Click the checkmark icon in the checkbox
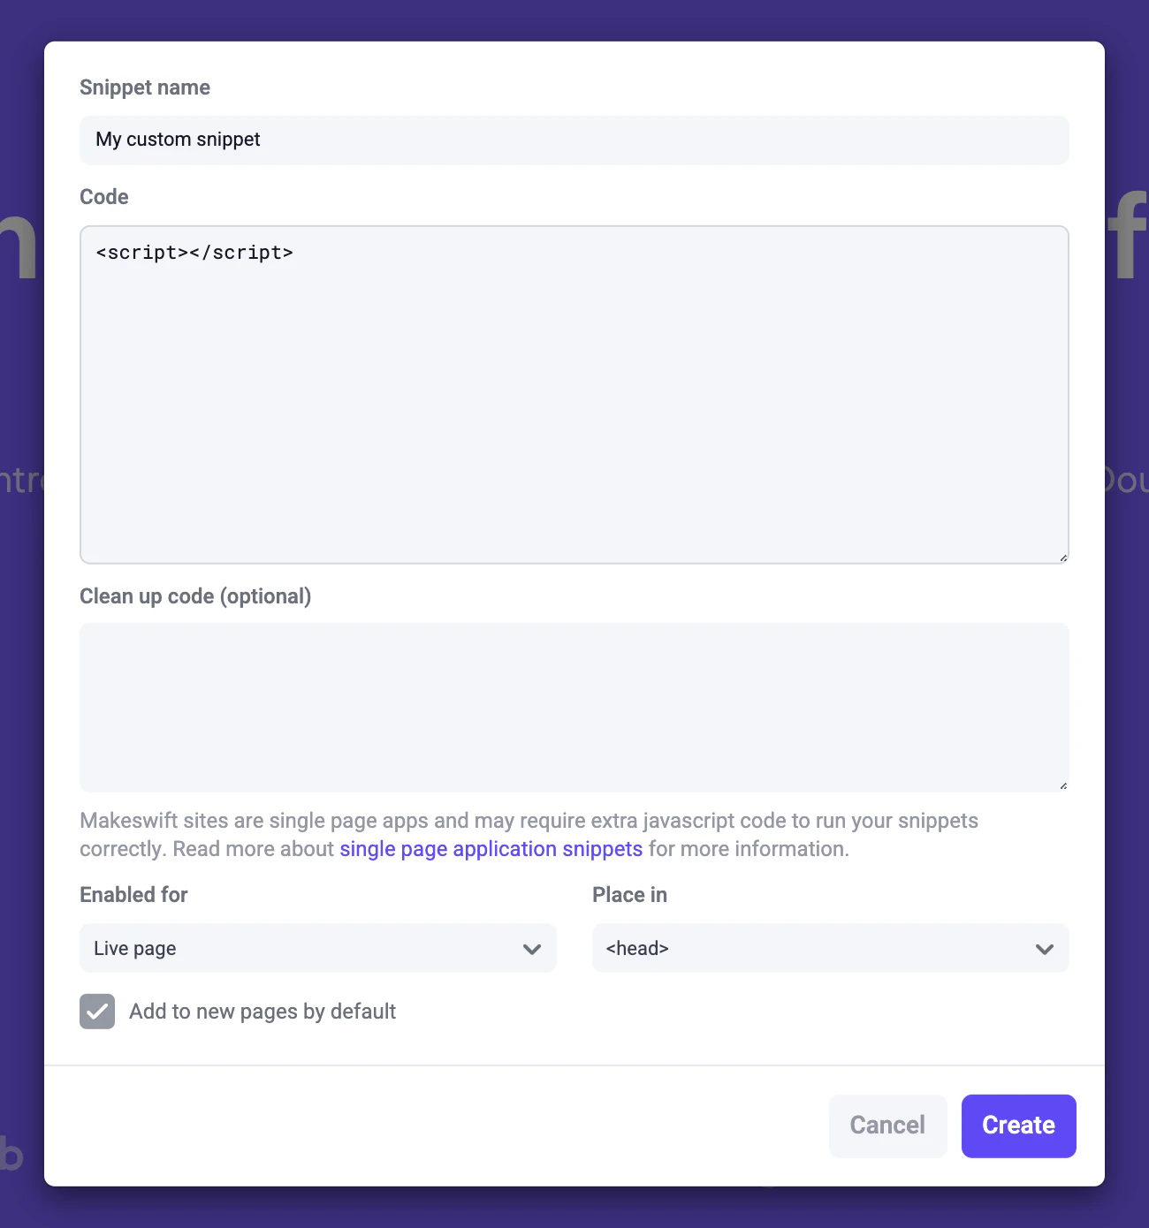The image size is (1149, 1228). point(97,1011)
